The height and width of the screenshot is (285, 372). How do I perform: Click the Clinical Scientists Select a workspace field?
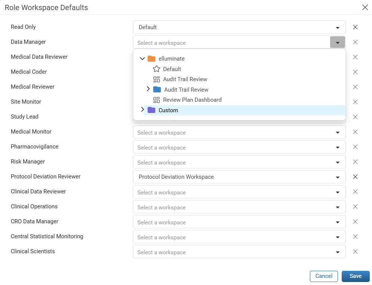[239, 252]
